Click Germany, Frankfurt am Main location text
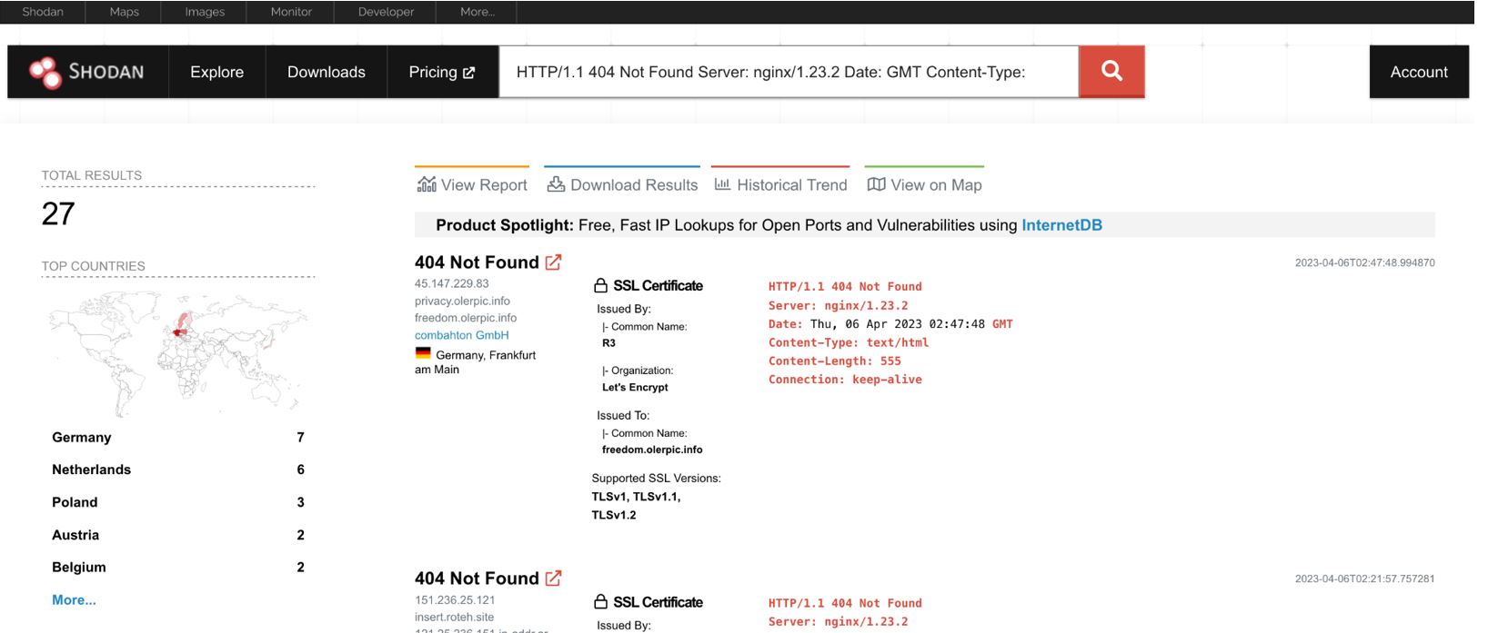This screenshot has width=1488, height=633. coord(475,361)
